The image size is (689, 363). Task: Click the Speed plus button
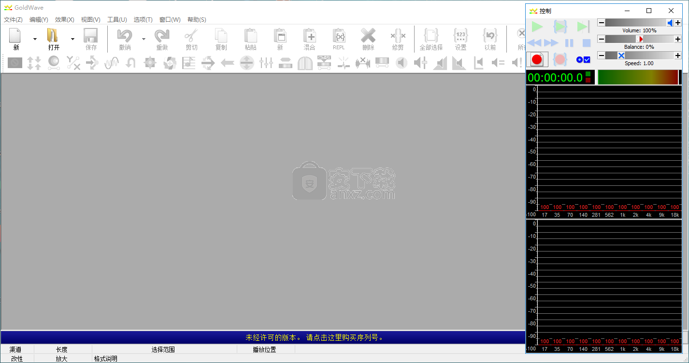tap(678, 56)
